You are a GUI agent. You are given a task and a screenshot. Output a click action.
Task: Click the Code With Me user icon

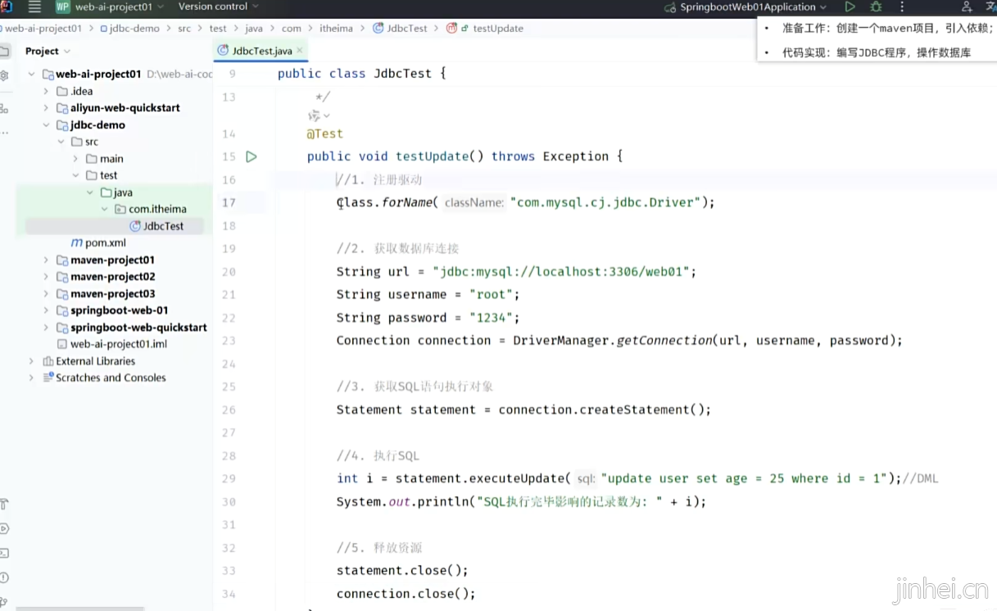968,7
